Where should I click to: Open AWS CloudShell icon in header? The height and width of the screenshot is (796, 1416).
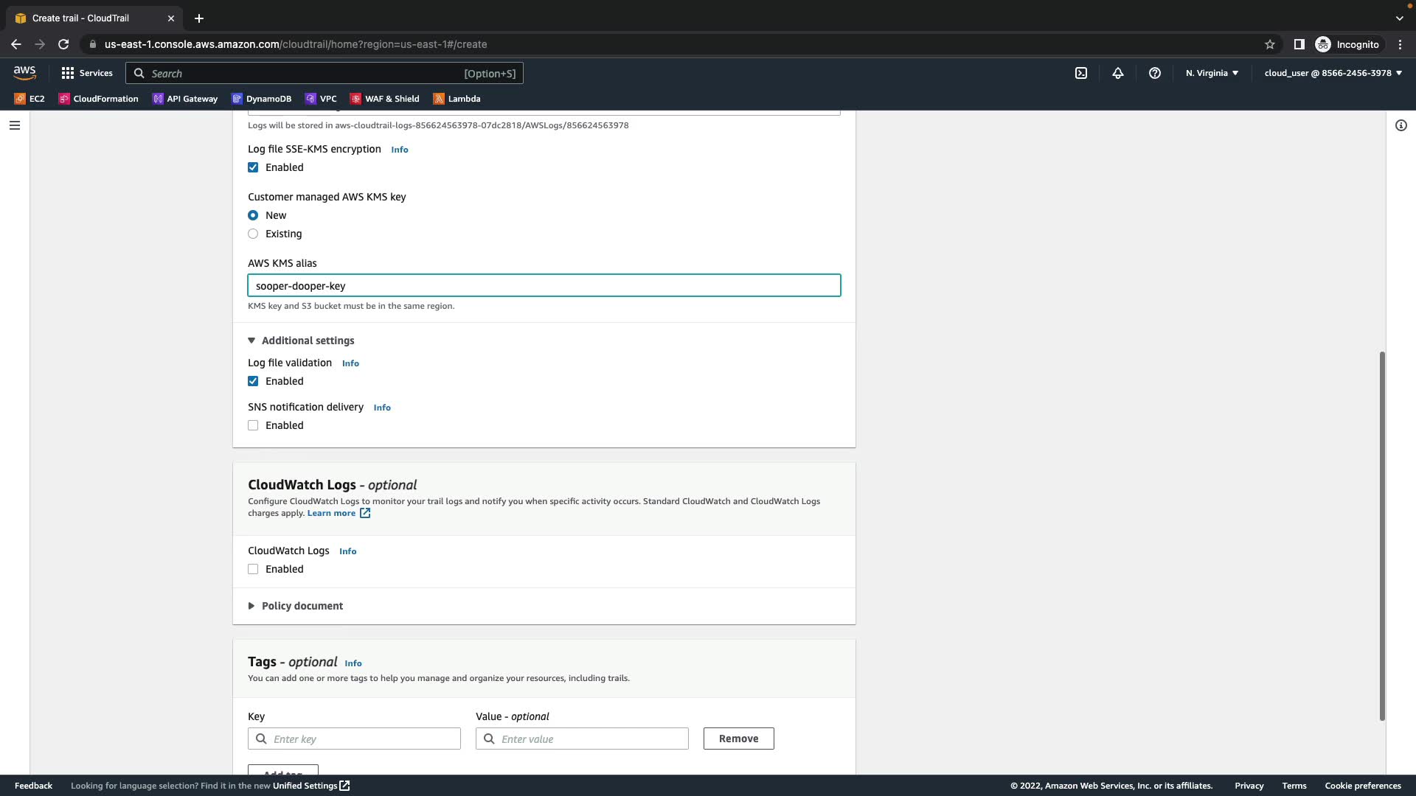(x=1081, y=73)
